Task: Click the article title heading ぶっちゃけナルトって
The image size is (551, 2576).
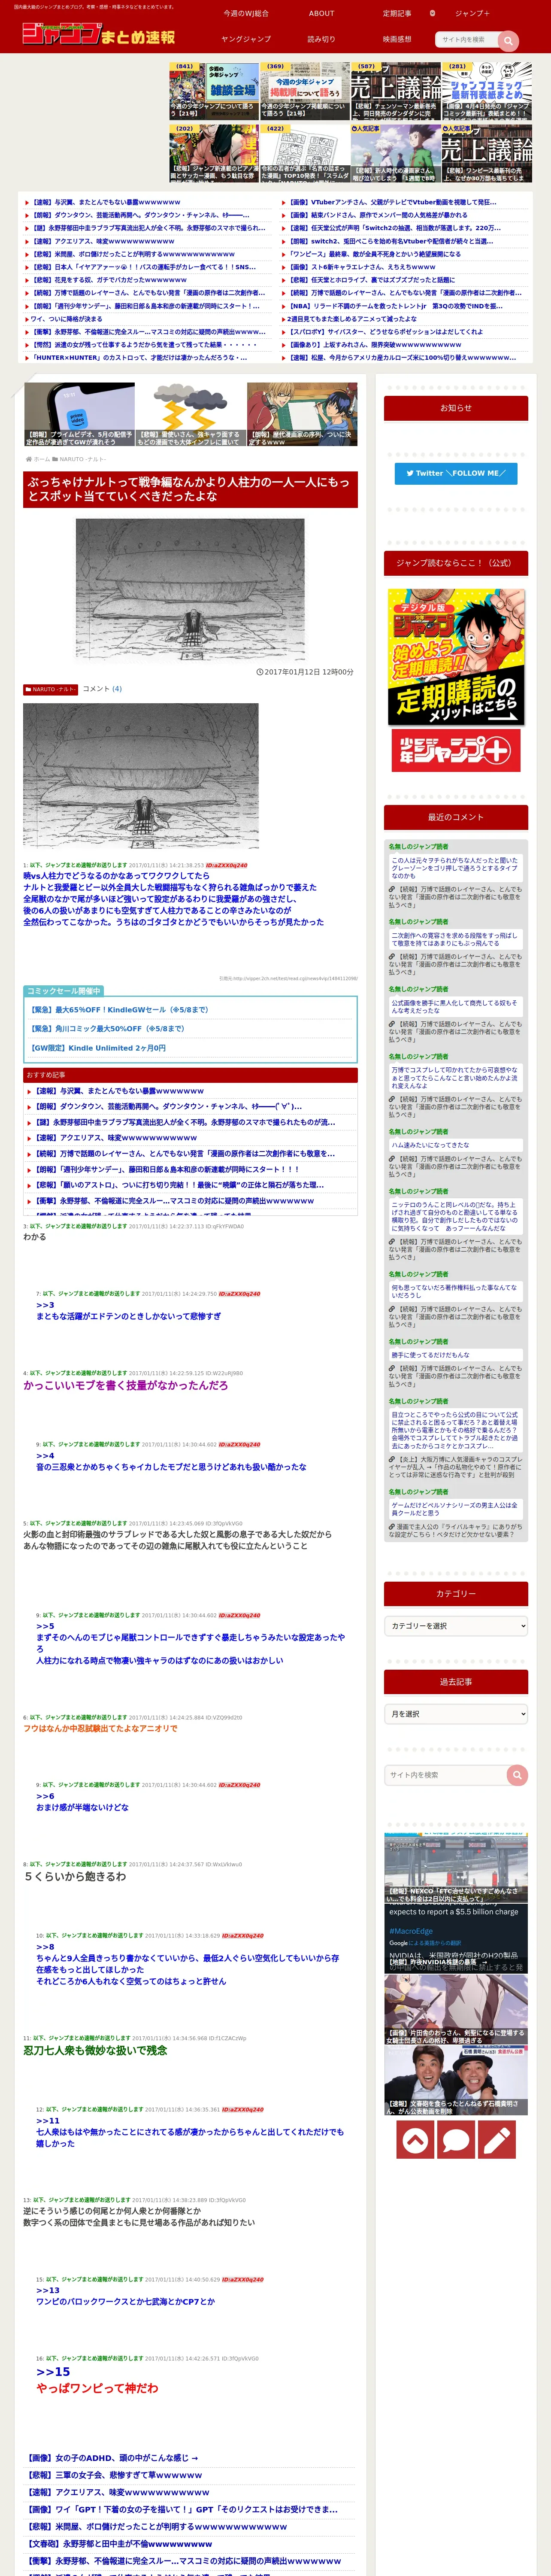Action: [x=190, y=489]
